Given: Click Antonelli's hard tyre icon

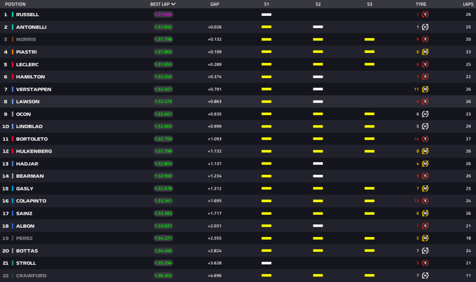Looking at the screenshot, I should (425, 27).
